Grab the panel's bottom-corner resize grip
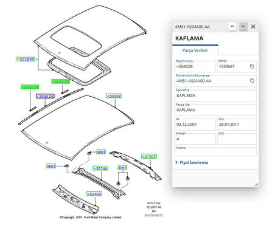This screenshot has height=228, width=275. (256, 184)
